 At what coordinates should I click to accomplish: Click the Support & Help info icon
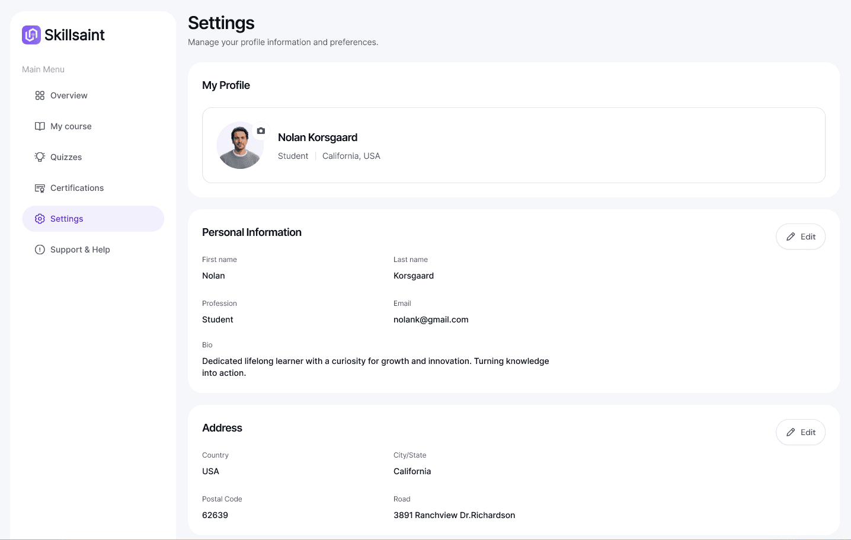tap(40, 250)
